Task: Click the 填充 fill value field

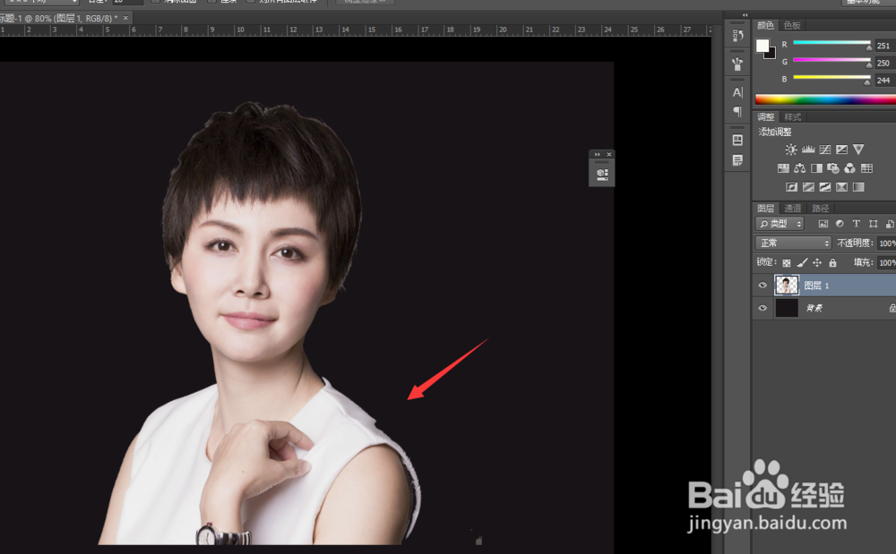Action: (887, 262)
